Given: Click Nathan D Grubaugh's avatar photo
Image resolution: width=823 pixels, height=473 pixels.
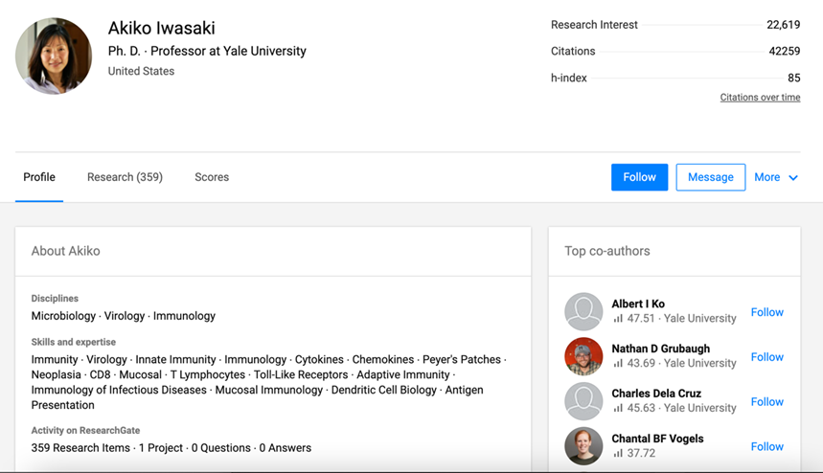Looking at the screenshot, I should [583, 357].
